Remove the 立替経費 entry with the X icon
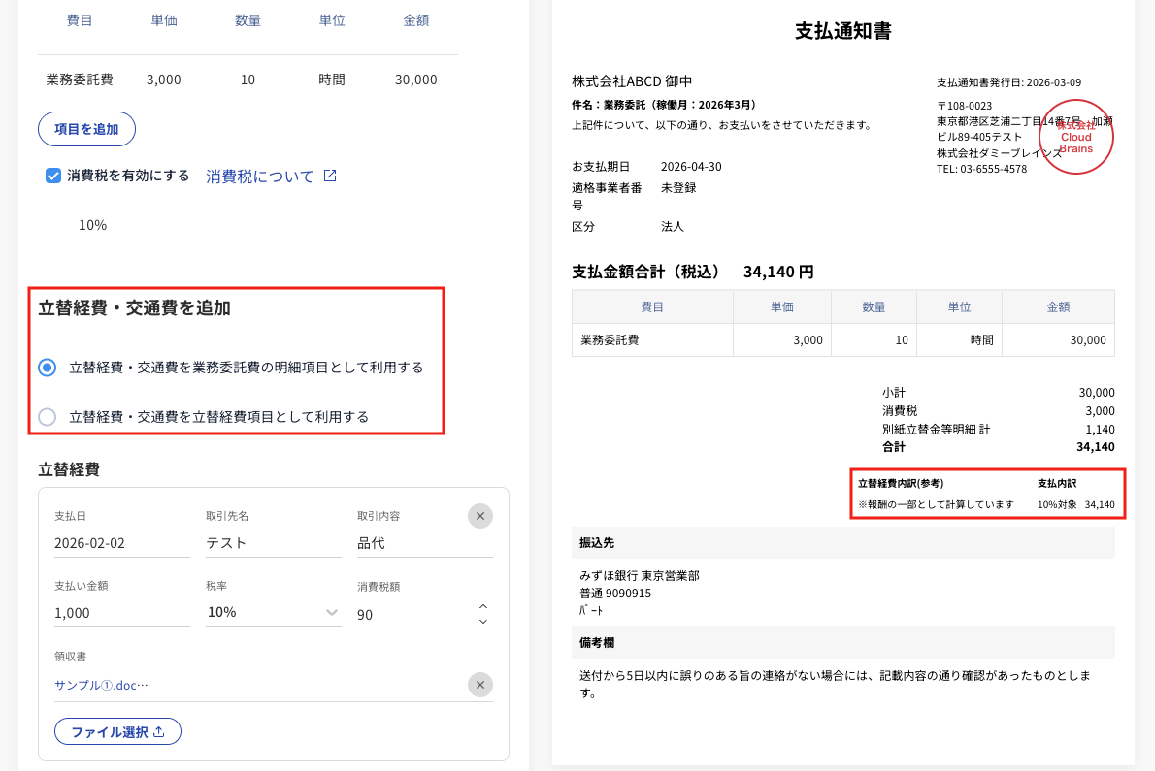 (x=480, y=516)
